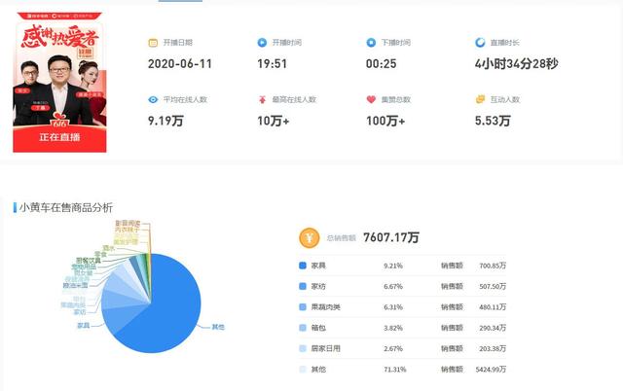The width and height of the screenshot is (623, 391).
Task: Toggle the 果蔬肉类 legend color square
Action: pos(303,306)
